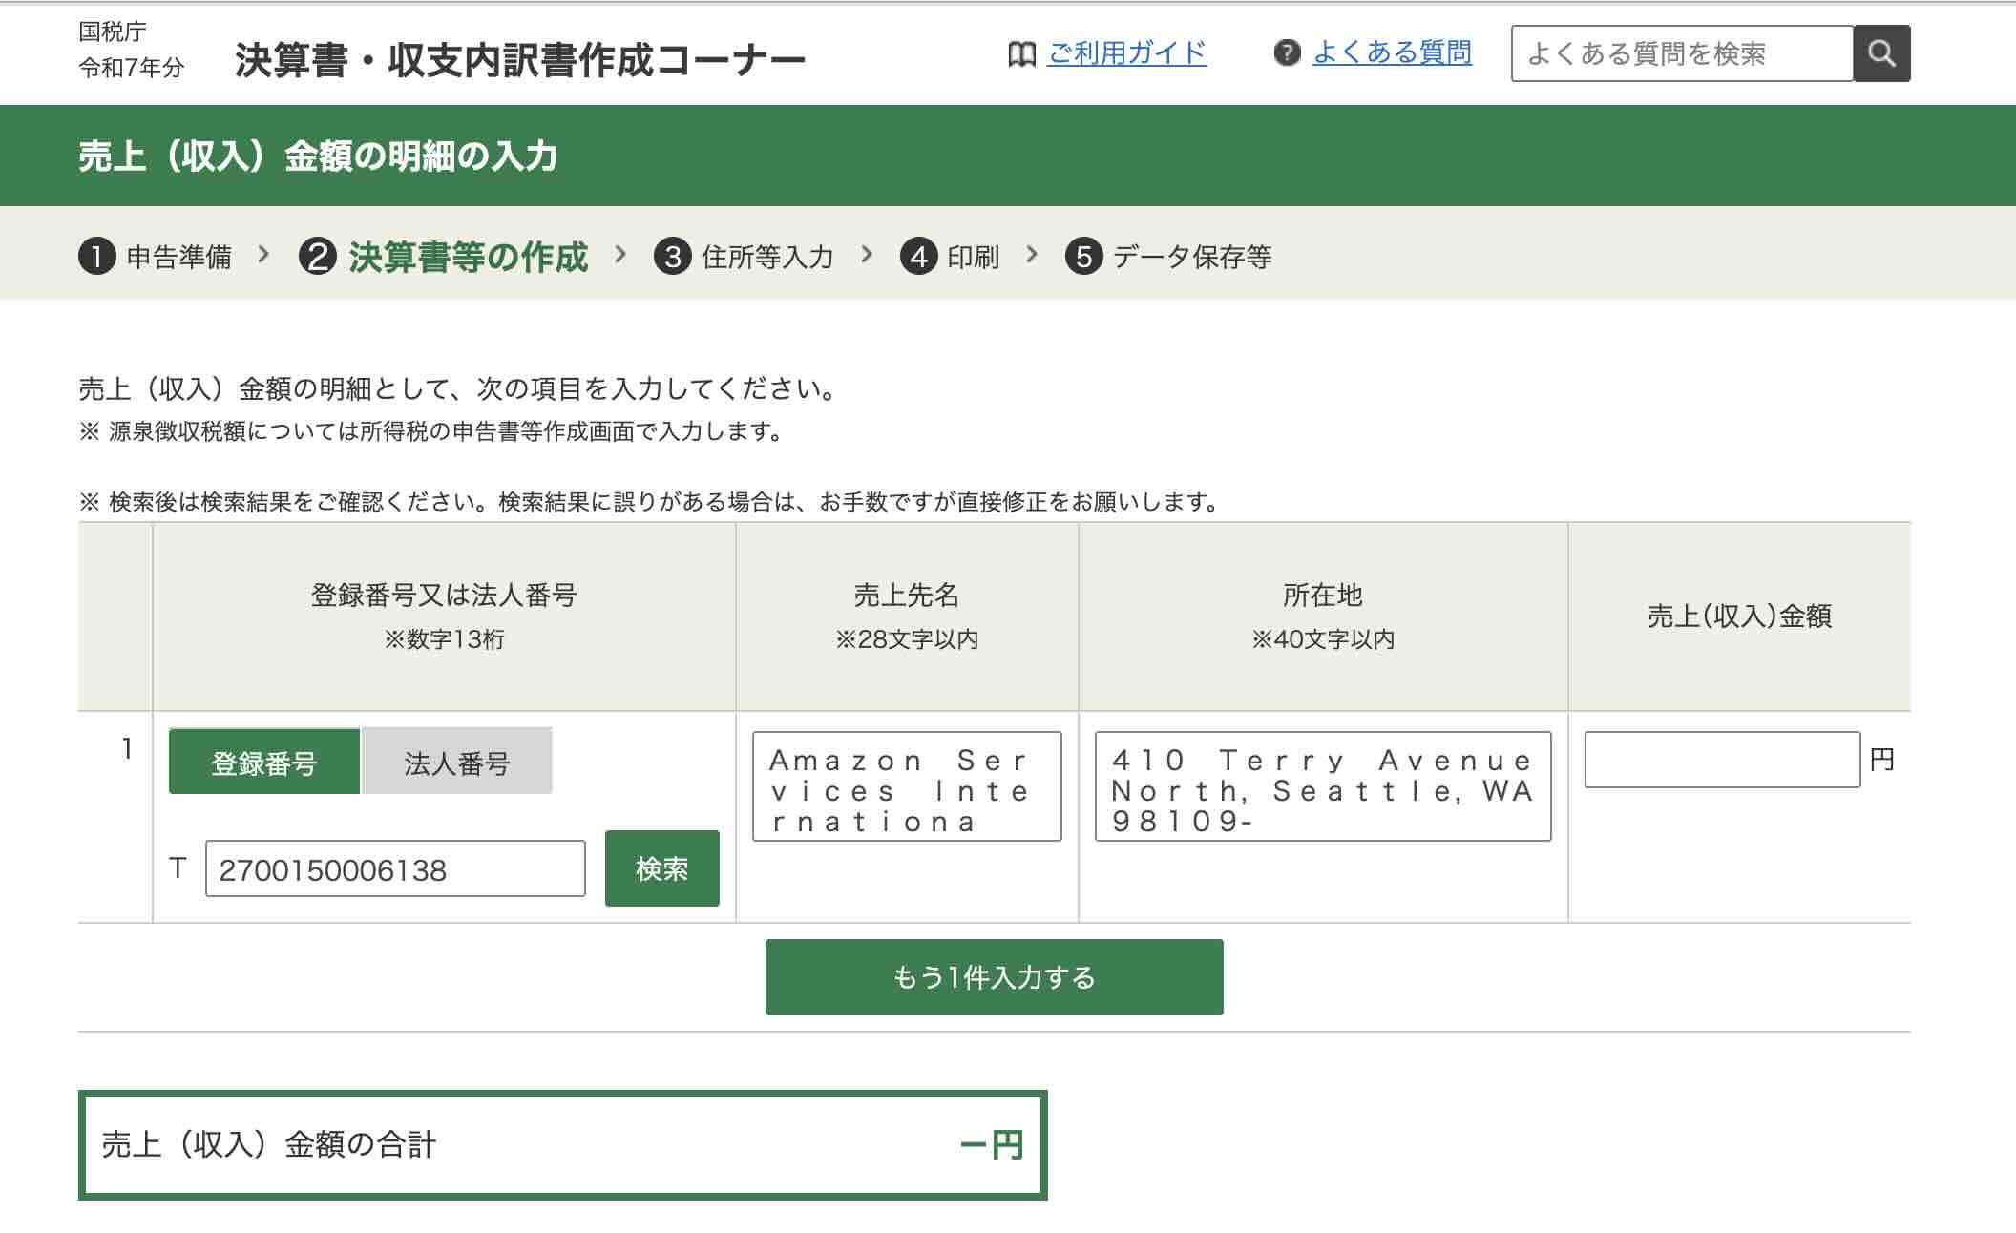Click the empty 売上(収入)金額 yen field
The width and height of the screenshot is (2016, 1233).
1722,760
